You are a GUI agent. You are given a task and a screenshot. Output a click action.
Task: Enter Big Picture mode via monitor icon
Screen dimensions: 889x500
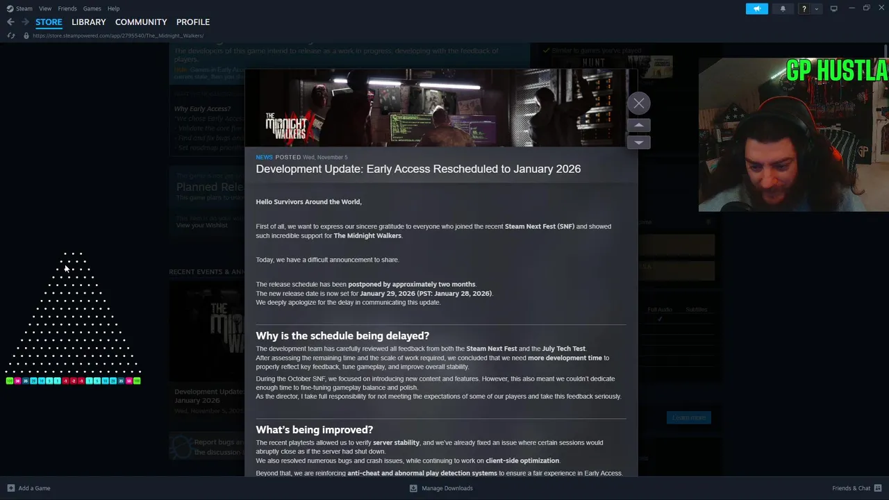tap(834, 8)
